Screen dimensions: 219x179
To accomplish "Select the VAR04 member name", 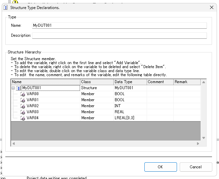I will pyautogui.click(x=33, y=118).
